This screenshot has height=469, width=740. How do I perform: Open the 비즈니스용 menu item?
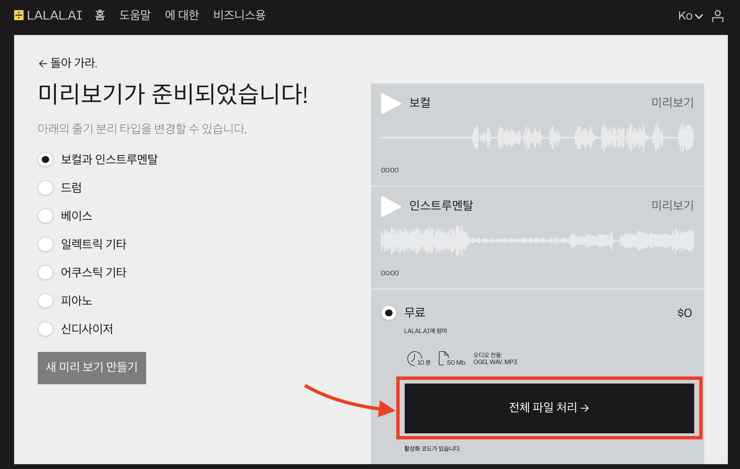coord(239,15)
